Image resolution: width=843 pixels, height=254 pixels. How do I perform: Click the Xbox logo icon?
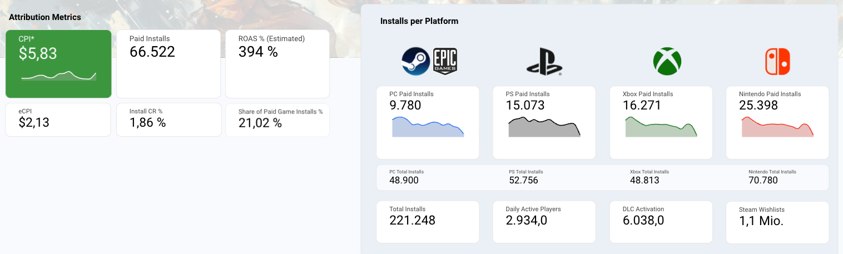[667, 61]
